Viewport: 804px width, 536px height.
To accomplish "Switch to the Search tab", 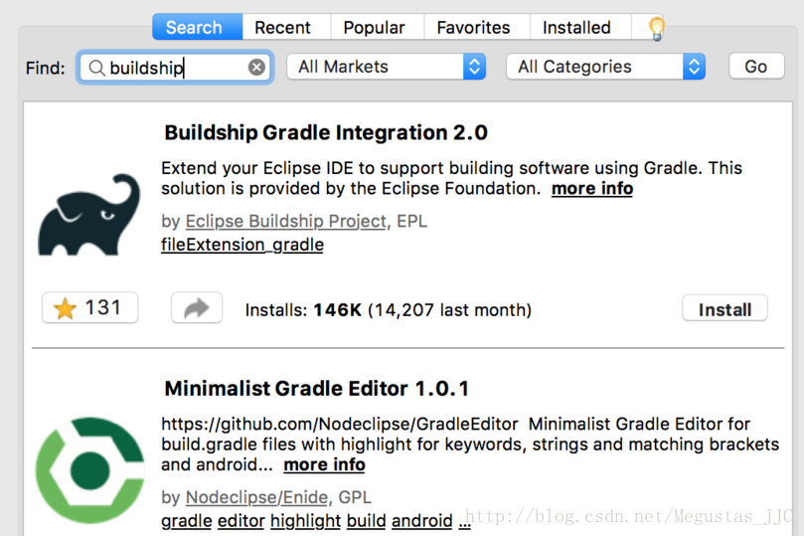I will point(198,27).
